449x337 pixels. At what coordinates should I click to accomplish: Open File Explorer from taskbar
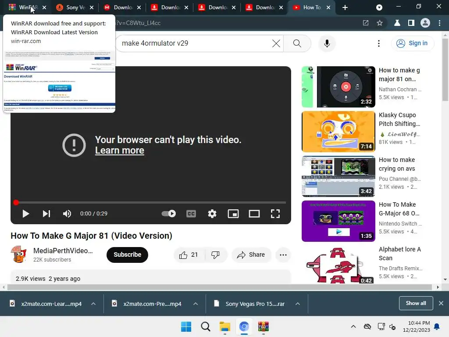point(225,326)
